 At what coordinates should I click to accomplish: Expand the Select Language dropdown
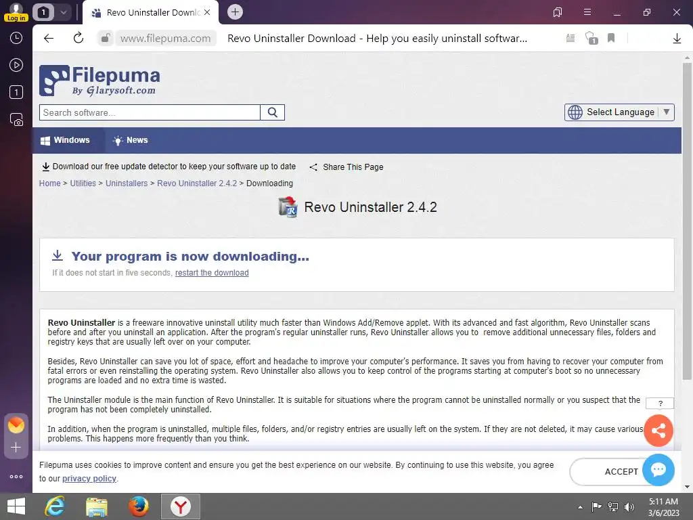tap(619, 112)
